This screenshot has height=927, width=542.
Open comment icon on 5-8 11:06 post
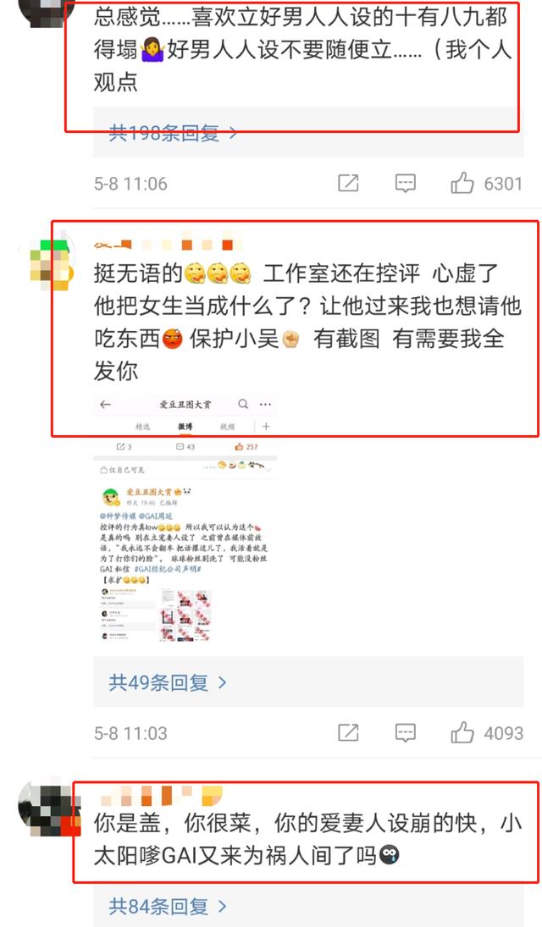406,183
